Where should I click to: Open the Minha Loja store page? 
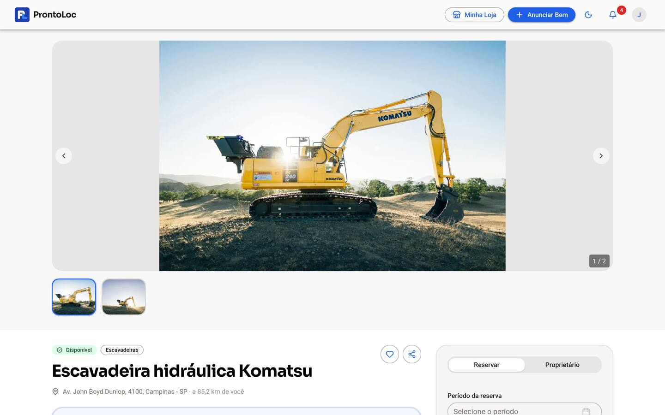pos(474,15)
